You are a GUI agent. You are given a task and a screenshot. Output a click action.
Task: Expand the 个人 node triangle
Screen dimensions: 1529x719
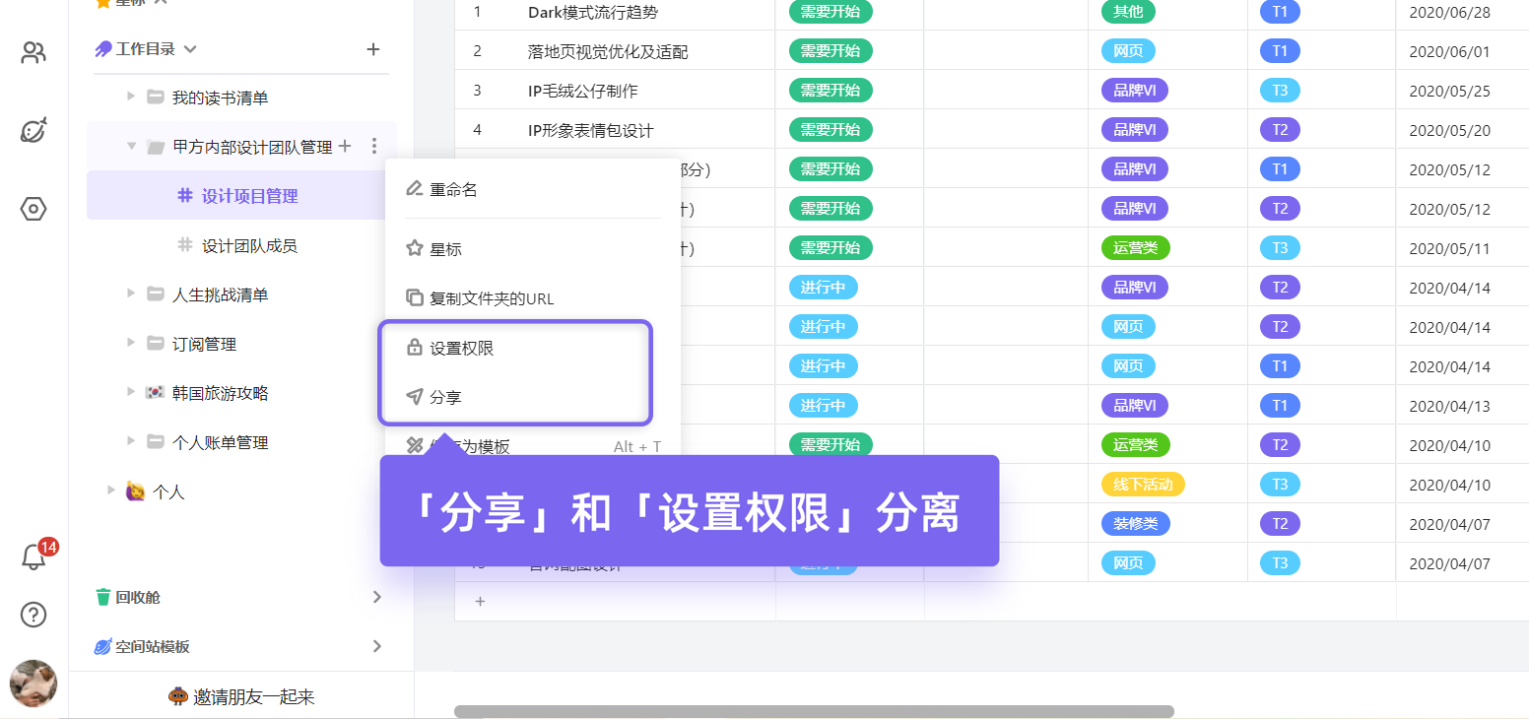[x=111, y=490]
